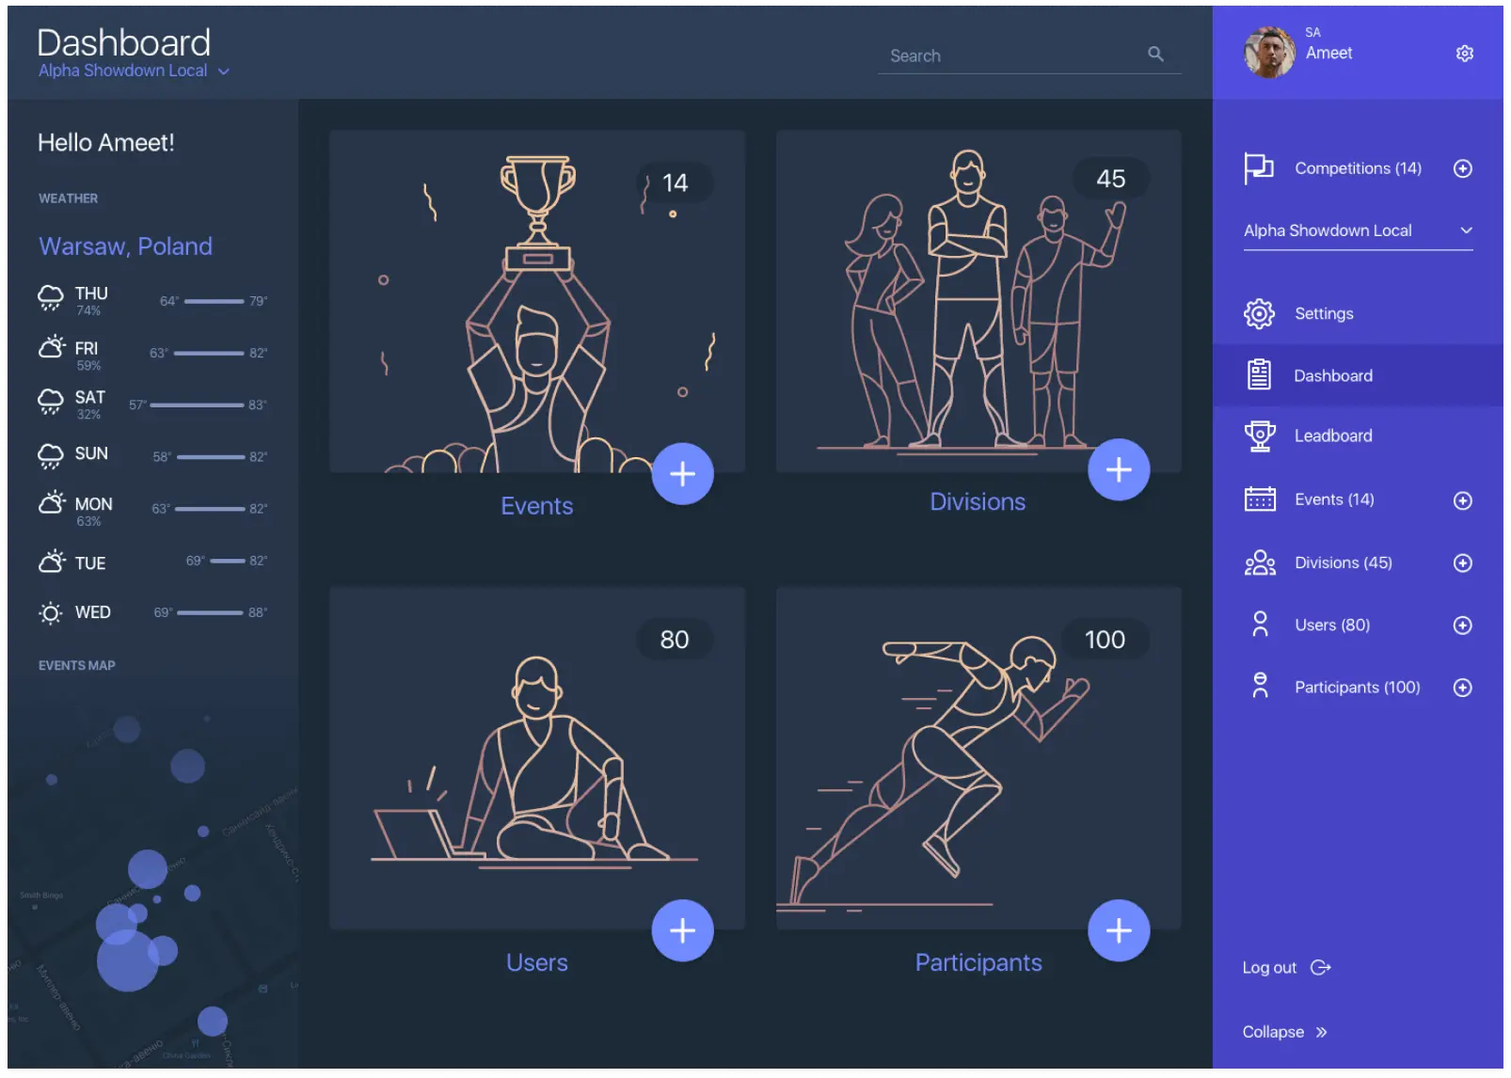Click the Leadboard trophy icon
The height and width of the screenshot is (1078, 1511).
[x=1259, y=436]
